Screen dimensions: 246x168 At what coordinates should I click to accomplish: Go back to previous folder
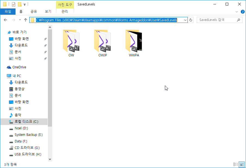(5, 20)
